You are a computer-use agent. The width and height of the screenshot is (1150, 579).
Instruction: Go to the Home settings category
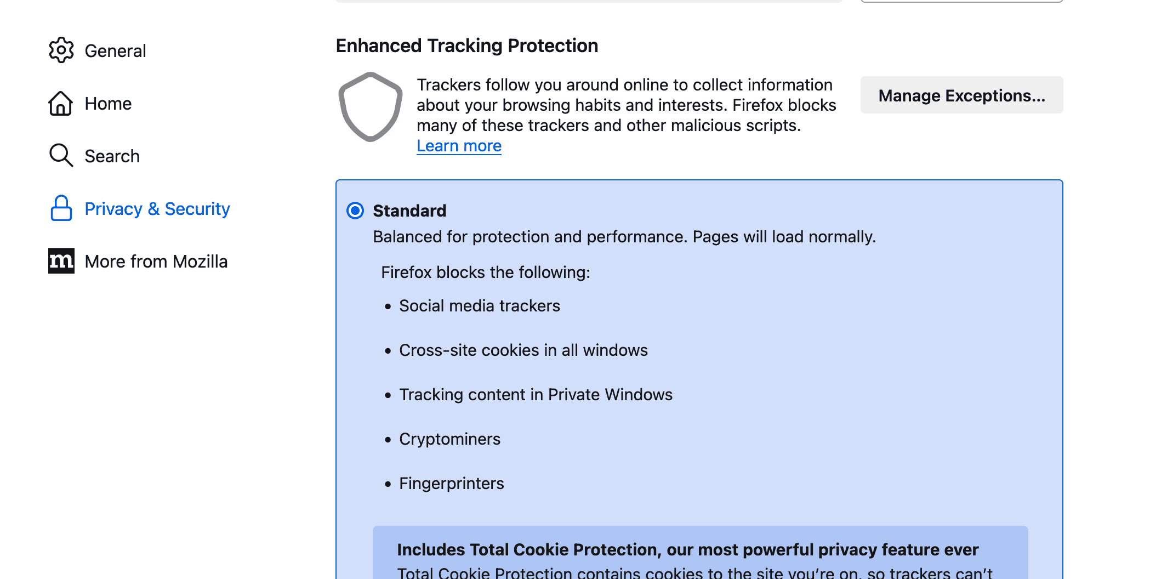[108, 104]
